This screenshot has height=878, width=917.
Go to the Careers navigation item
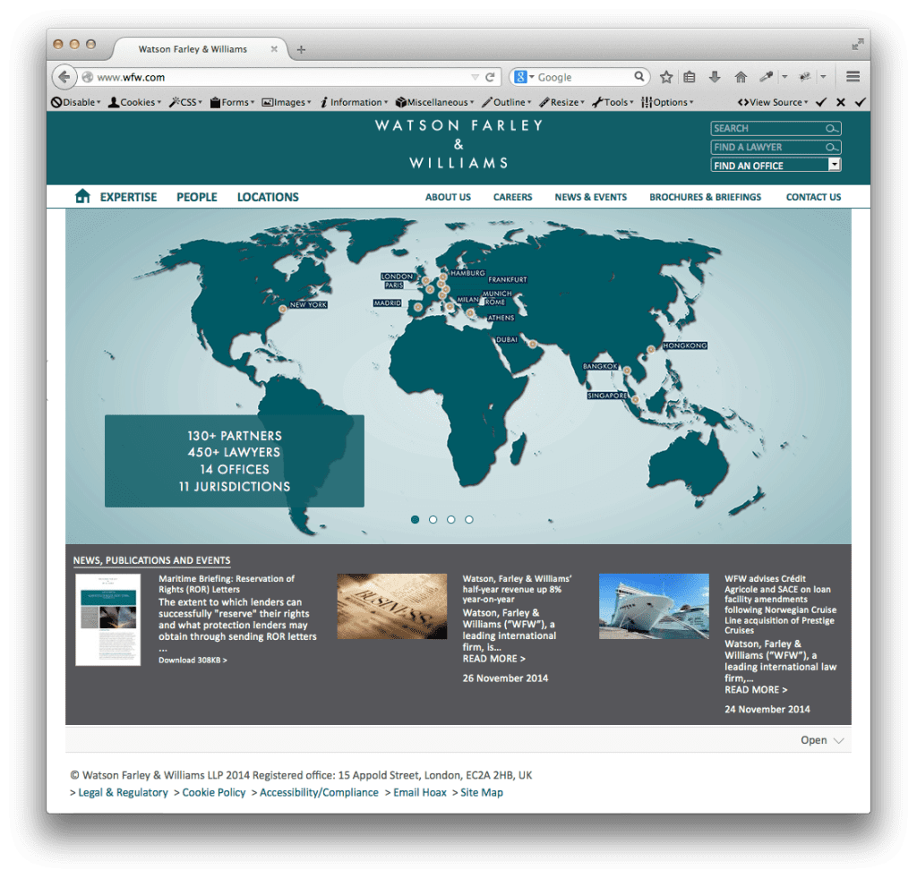pos(512,197)
